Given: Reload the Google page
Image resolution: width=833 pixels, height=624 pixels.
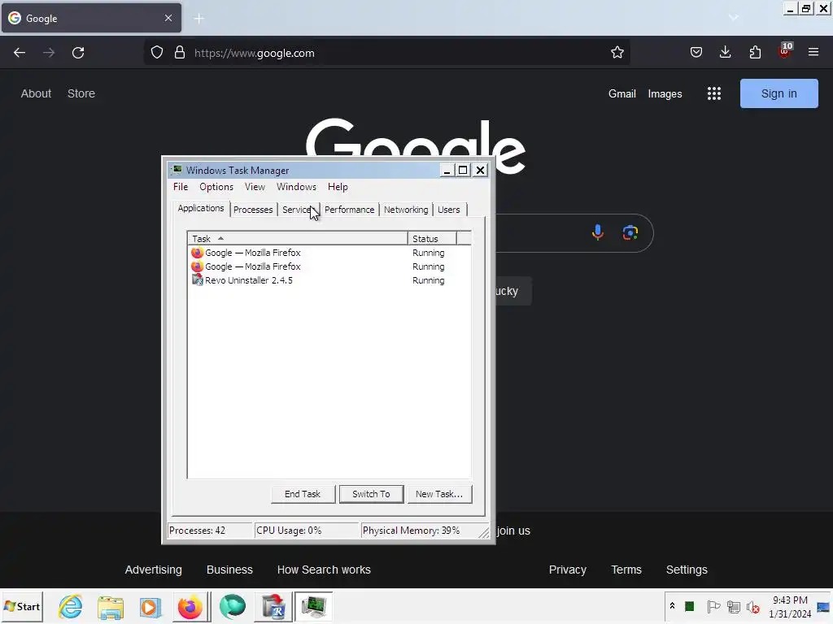Looking at the screenshot, I should [78, 53].
